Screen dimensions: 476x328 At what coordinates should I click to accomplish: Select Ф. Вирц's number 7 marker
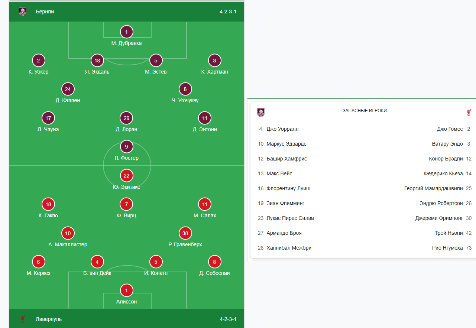coord(127,204)
